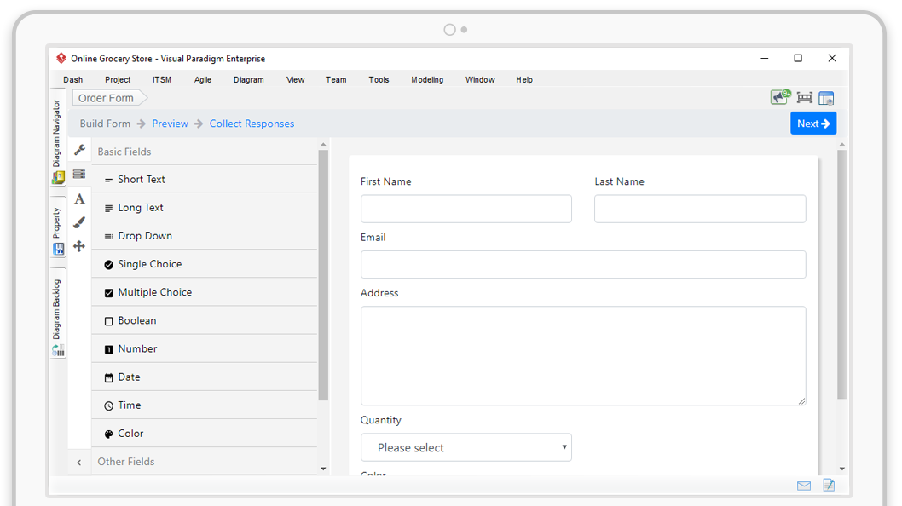Select the text style 'A' icon
This screenshot has width=902, height=506.
click(x=79, y=198)
